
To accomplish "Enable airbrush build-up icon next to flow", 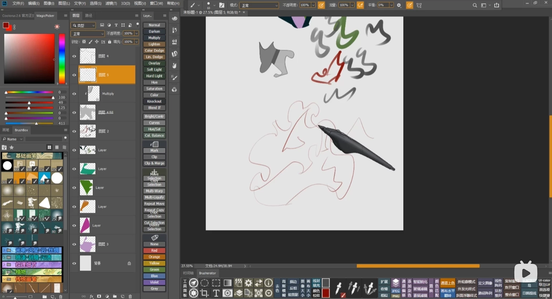I will [x=360, y=5].
